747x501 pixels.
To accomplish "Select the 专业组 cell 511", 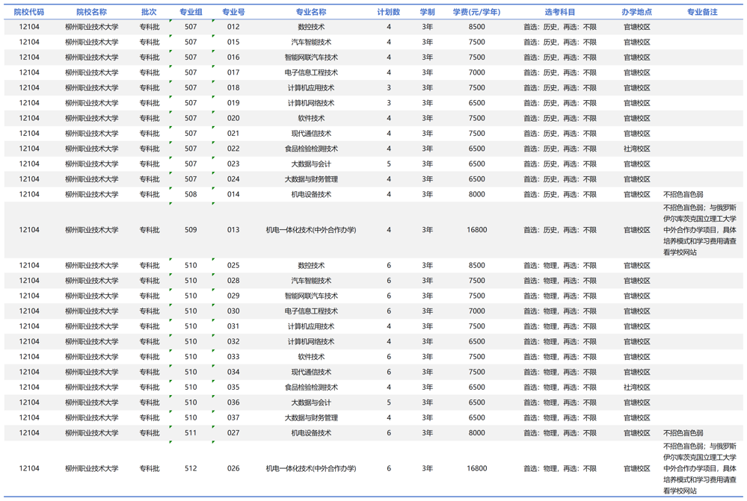I will (x=191, y=433).
